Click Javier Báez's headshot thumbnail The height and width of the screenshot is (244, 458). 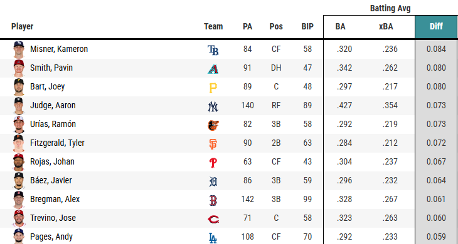coord(19,181)
